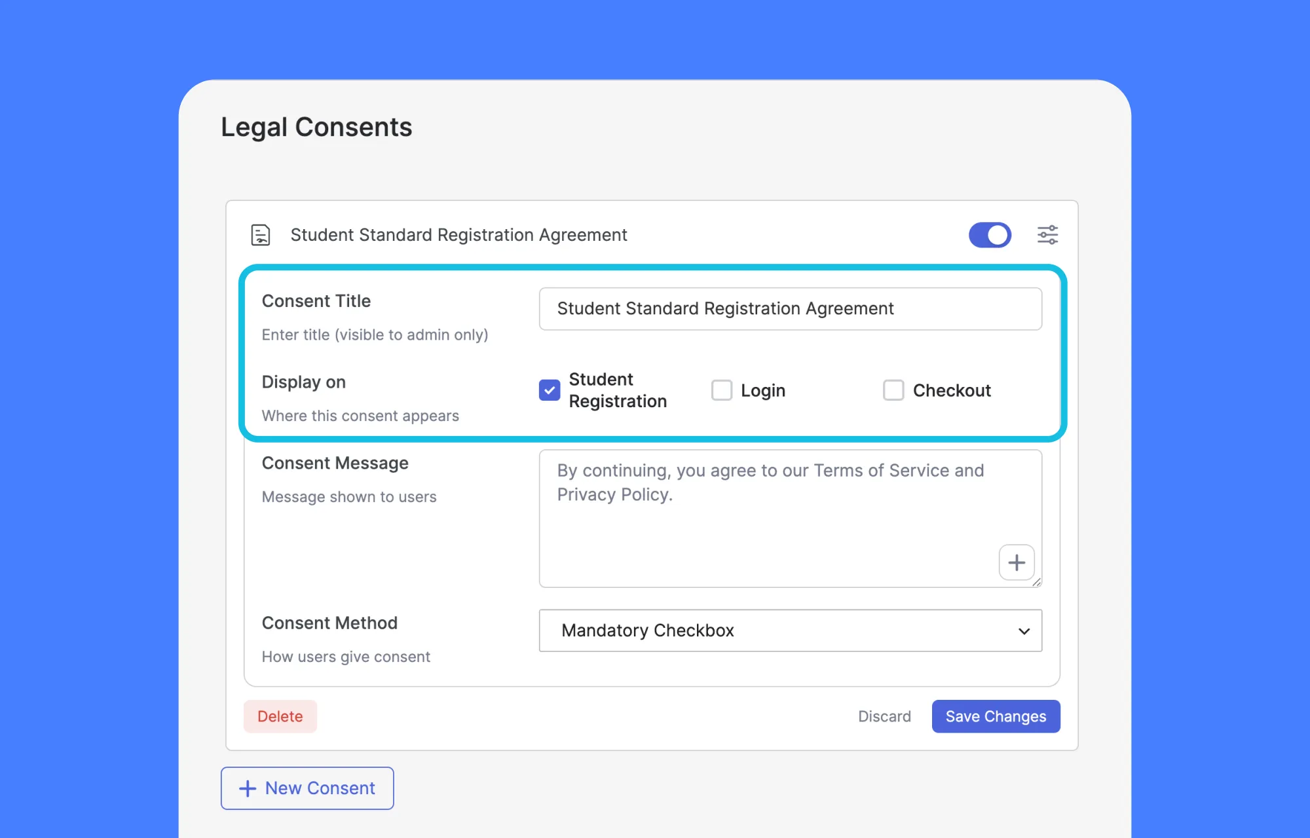1310x838 pixels.
Task: Click the document icon beside agreement title
Action: (x=261, y=235)
